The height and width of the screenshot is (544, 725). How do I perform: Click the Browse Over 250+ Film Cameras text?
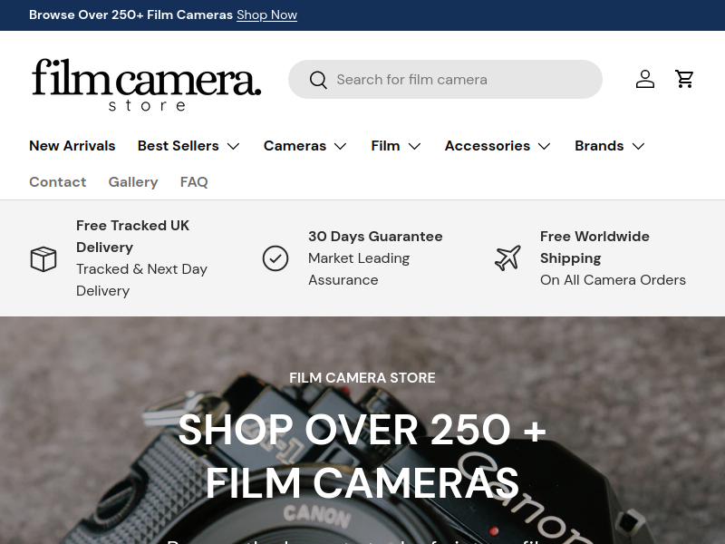point(130,15)
